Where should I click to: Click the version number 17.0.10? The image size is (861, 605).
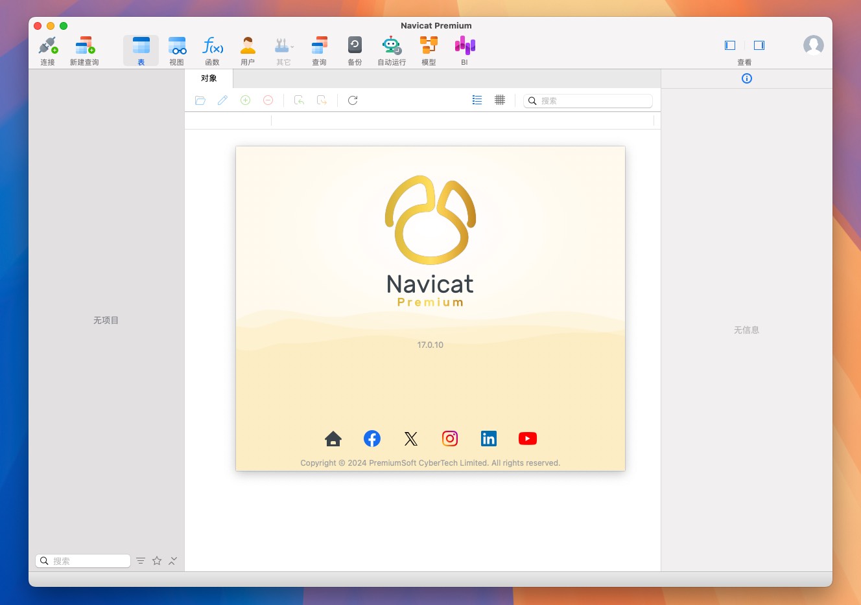coord(430,345)
